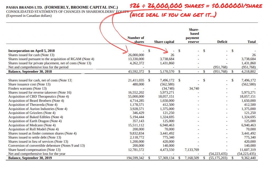This screenshot has height=170, width=270.
Task: Click the 7,133,769 reserve value
Action: click(192, 150)
